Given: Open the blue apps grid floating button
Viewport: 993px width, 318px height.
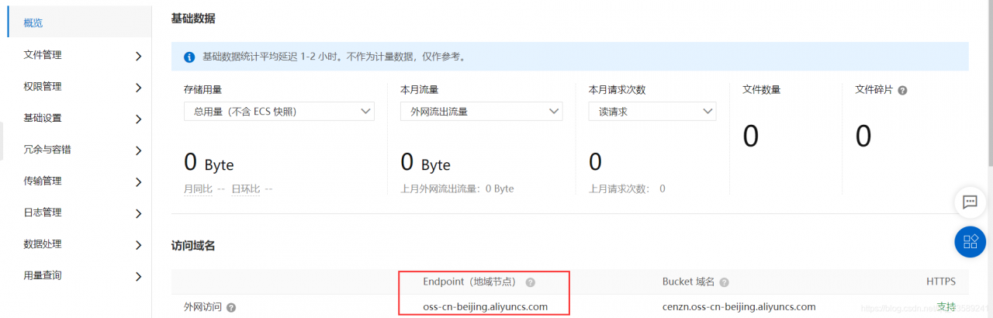Looking at the screenshot, I should pyautogui.click(x=970, y=241).
